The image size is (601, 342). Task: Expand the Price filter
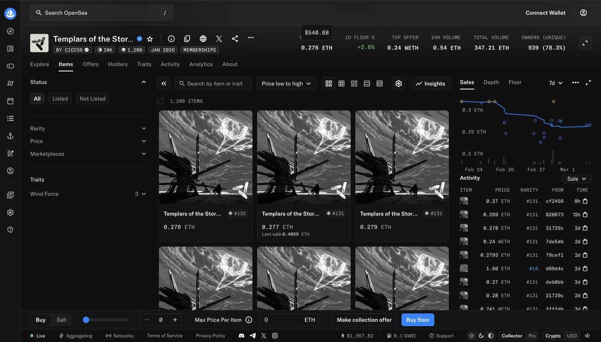click(88, 141)
